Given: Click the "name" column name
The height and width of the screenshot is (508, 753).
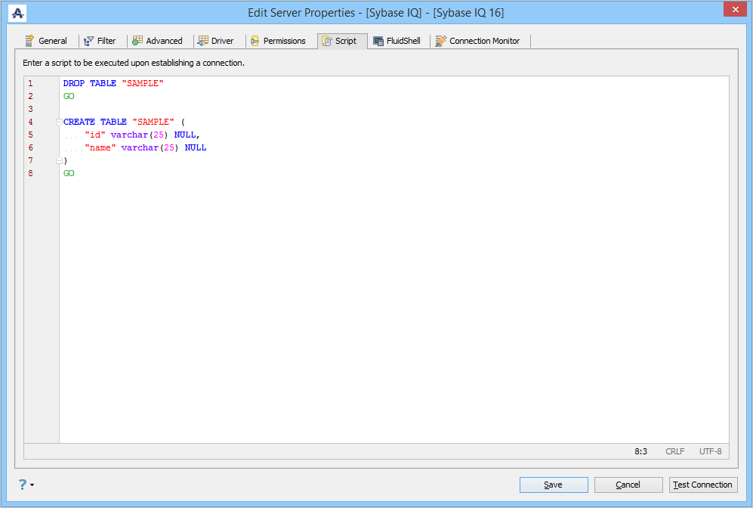Looking at the screenshot, I should [100, 147].
